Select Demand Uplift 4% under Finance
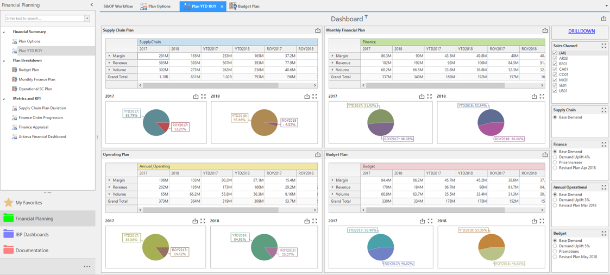The width and height of the screenshot is (610, 275). pyautogui.click(x=555, y=157)
